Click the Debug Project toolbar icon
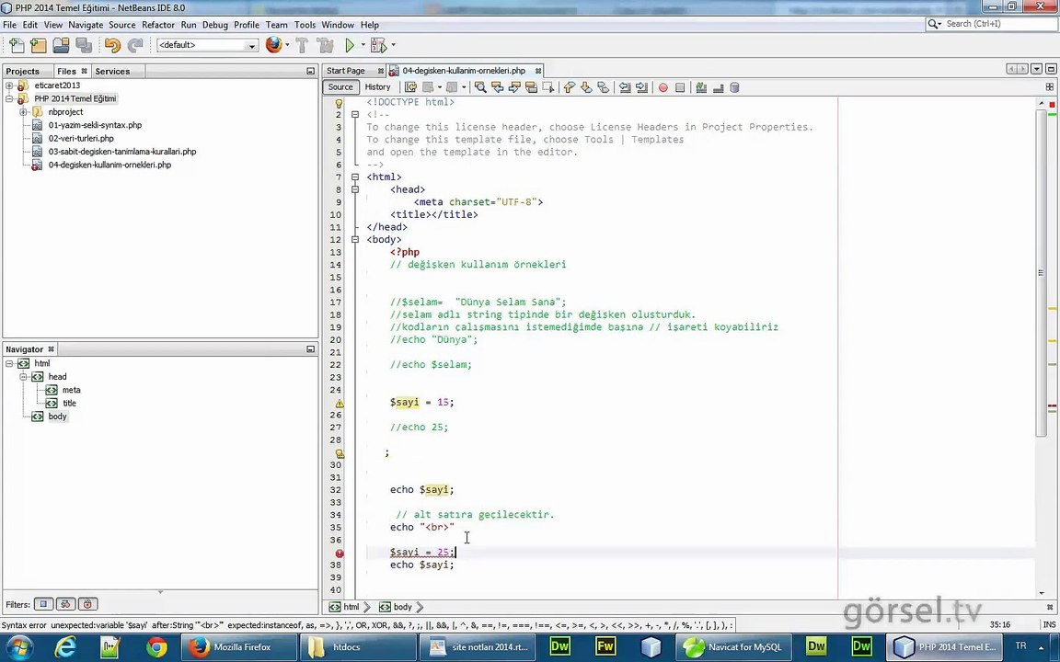Screen dimensions: 1060x662 [377, 45]
